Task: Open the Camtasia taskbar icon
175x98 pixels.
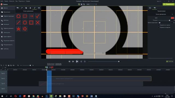Action: [51, 96]
